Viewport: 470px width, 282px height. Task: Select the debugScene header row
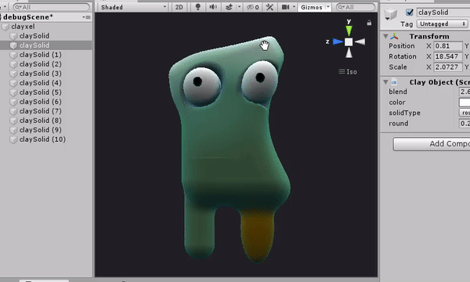46,17
